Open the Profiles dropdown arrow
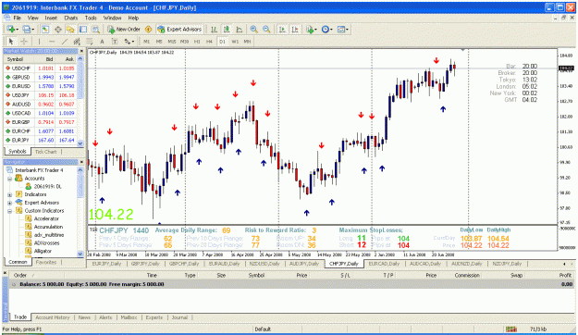578x335 pixels. (x=32, y=30)
